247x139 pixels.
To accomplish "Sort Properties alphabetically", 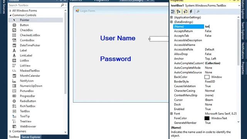I will pos(179,12).
